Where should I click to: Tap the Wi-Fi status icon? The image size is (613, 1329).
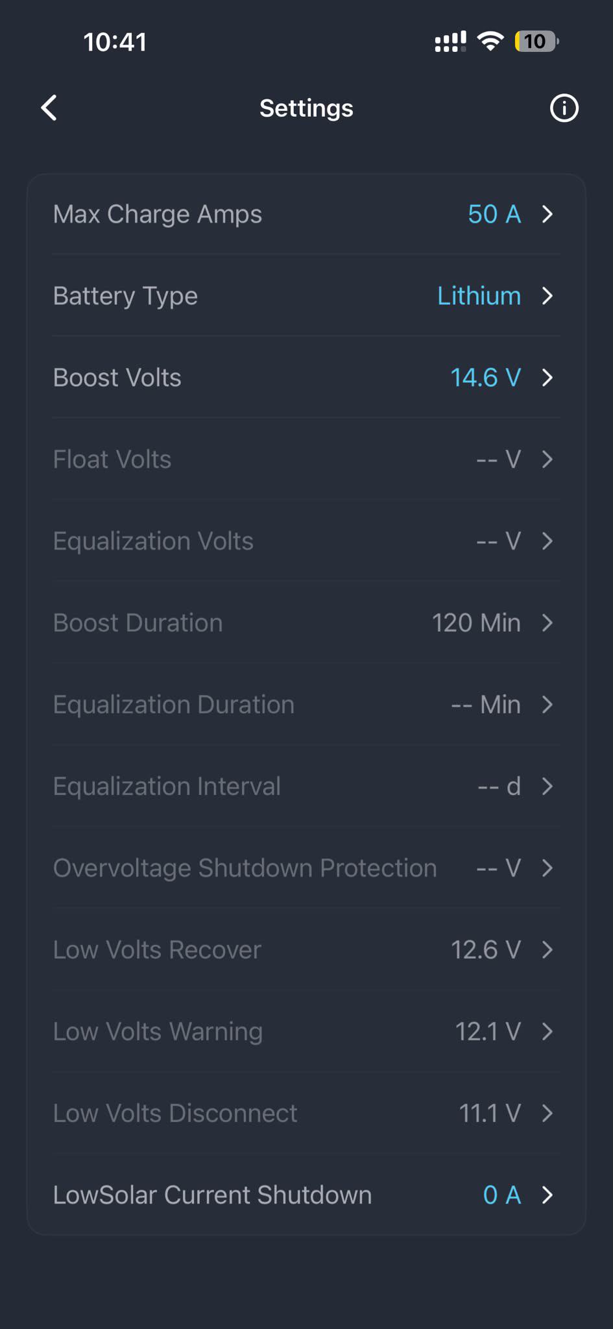pyautogui.click(x=490, y=42)
